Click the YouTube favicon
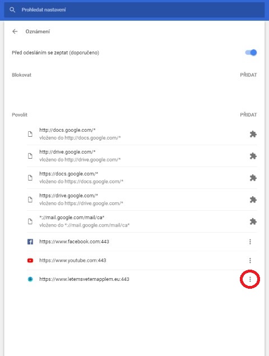Image resolution: width=269 pixels, height=356 pixels. coord(30,261)
